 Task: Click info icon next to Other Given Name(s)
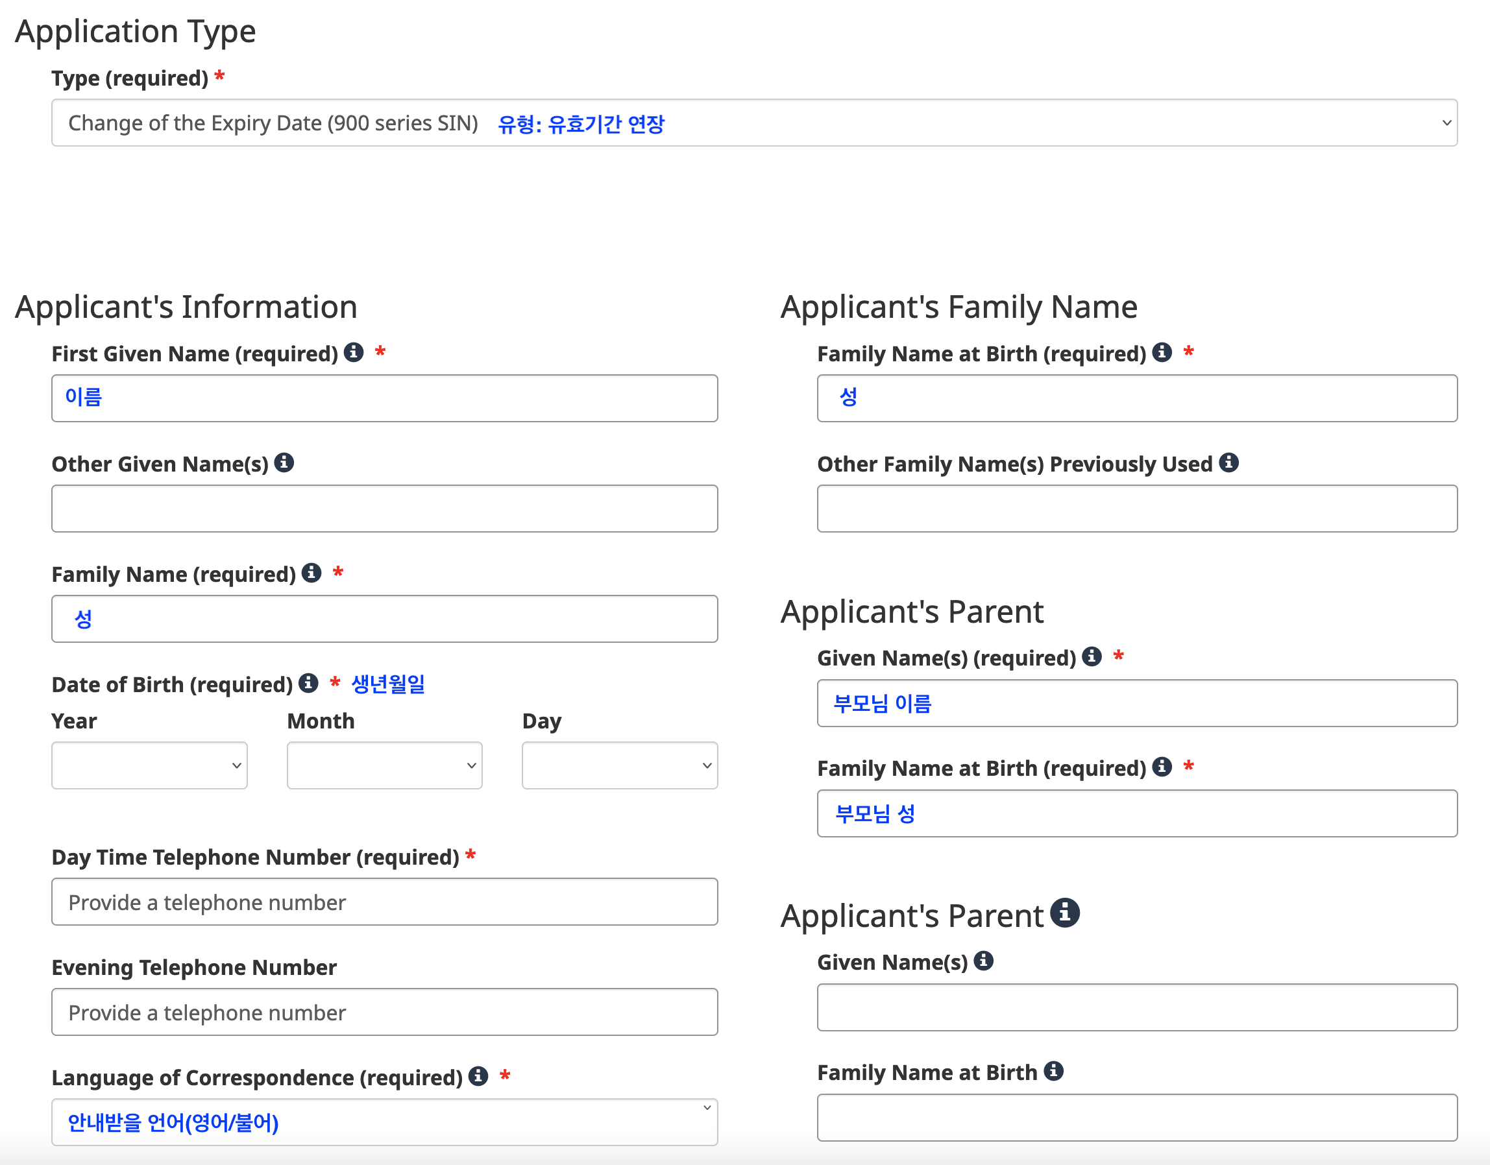[x=284, y=462]
